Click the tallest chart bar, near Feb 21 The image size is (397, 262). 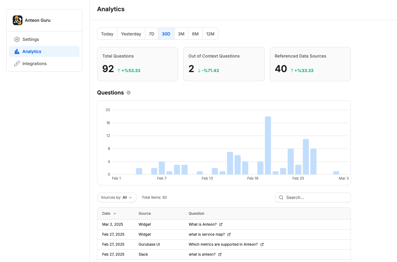pos(268,145)
